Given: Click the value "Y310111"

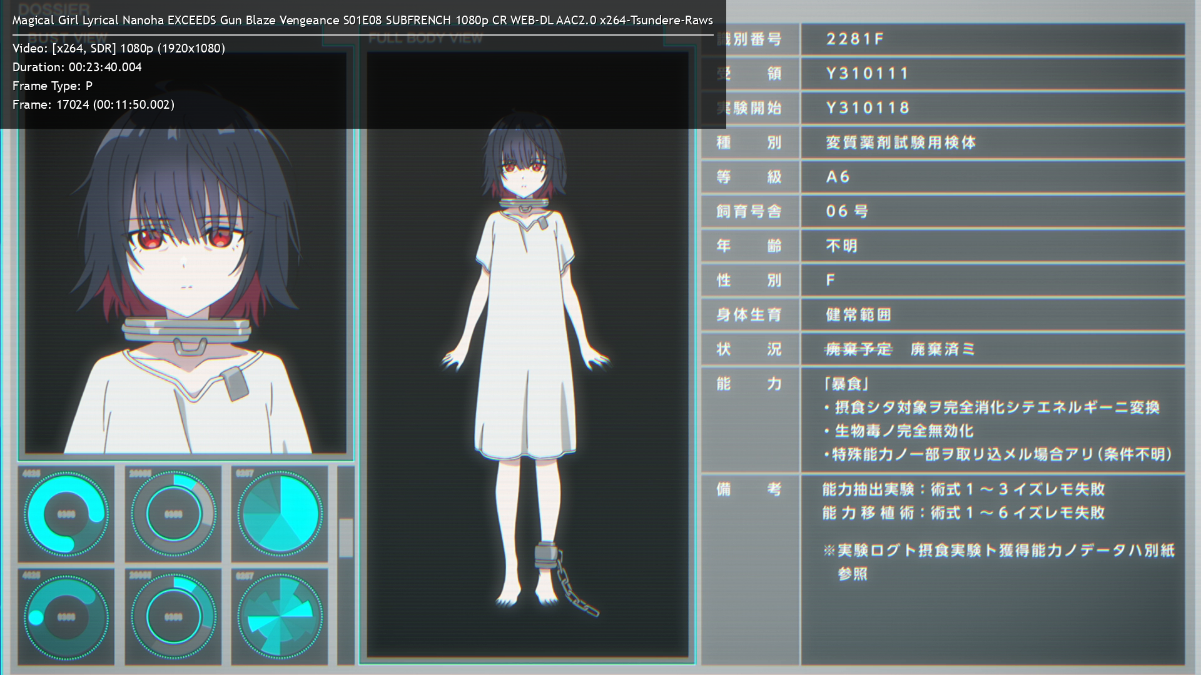Looking at the screenshot, I should 868,74.
